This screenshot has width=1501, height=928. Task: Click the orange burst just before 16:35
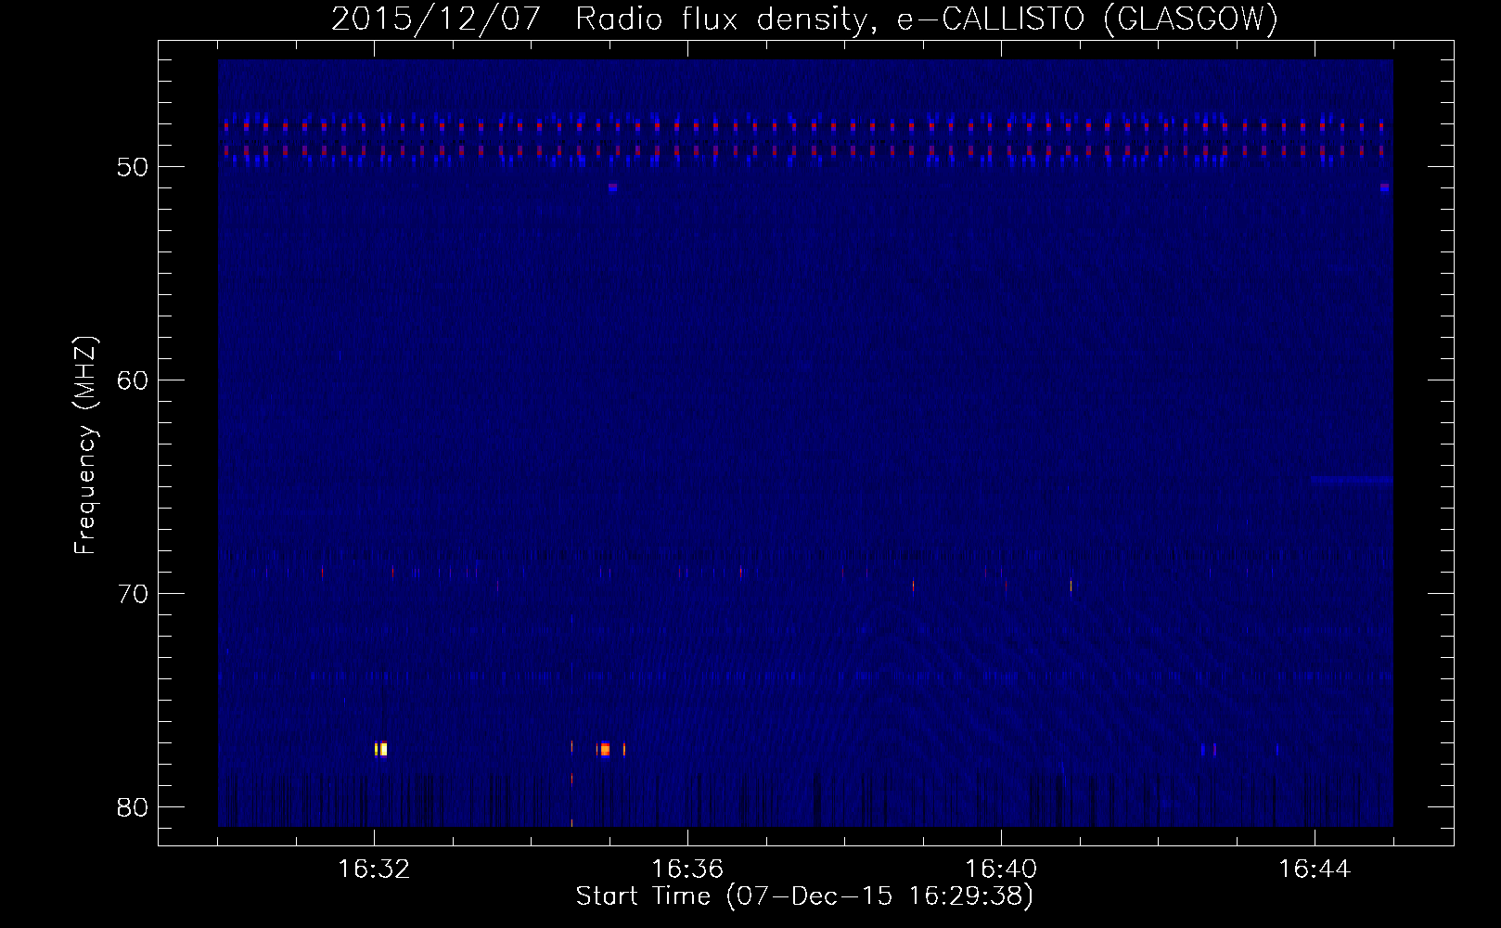pyautogui.click(x=605, y=749)
